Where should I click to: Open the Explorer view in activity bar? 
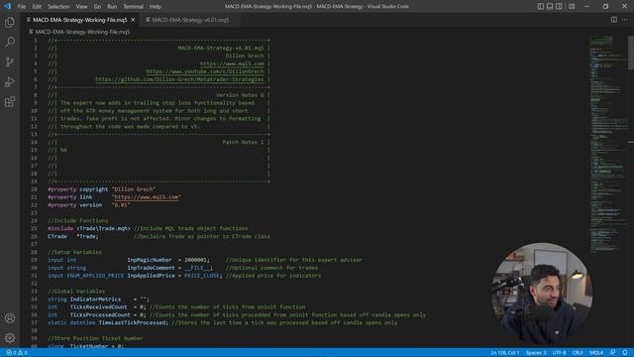point(10,22)
